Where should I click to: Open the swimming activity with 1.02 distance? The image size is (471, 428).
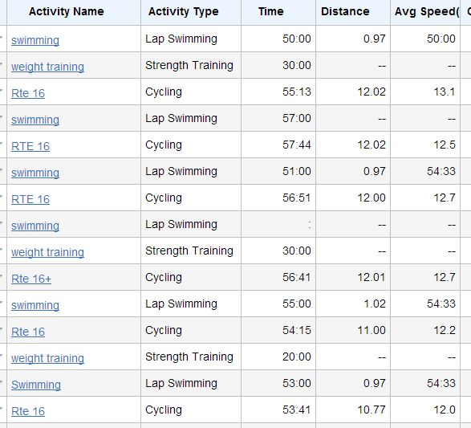click(35, 305)
